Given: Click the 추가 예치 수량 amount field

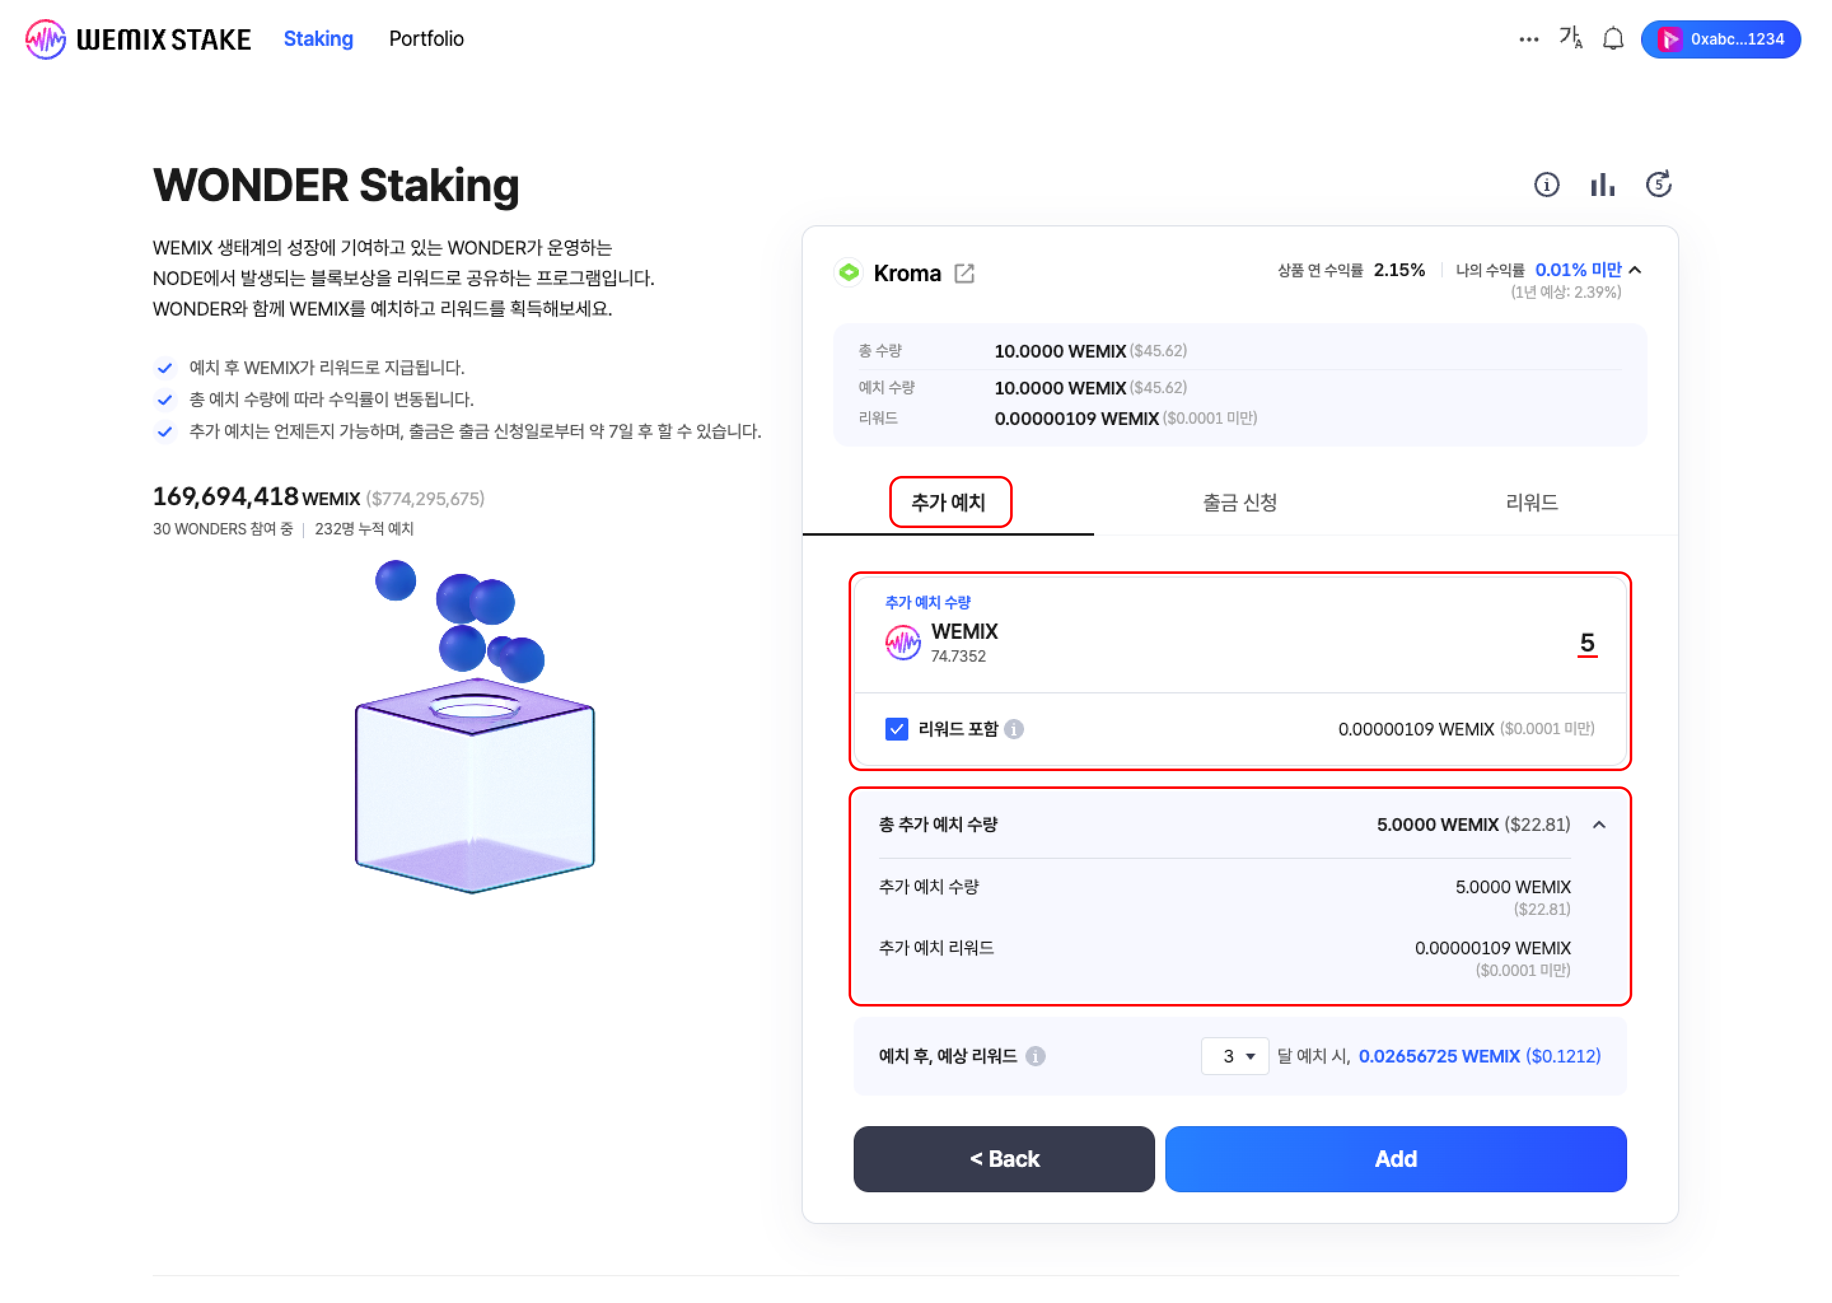Looking at the screenshot, I should point(1585,643).
